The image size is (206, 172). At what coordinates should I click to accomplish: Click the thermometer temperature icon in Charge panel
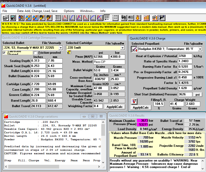(134, 101)
